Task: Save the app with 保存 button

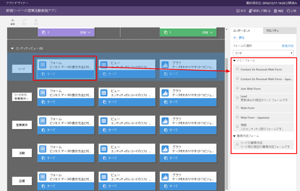Action: click(x=241, y=11)
